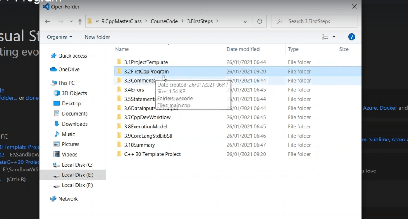This screenshot has height=219, width=408.
Task: Click folder icon of 3.8ExecutionModel
Action: coord(119,126)
